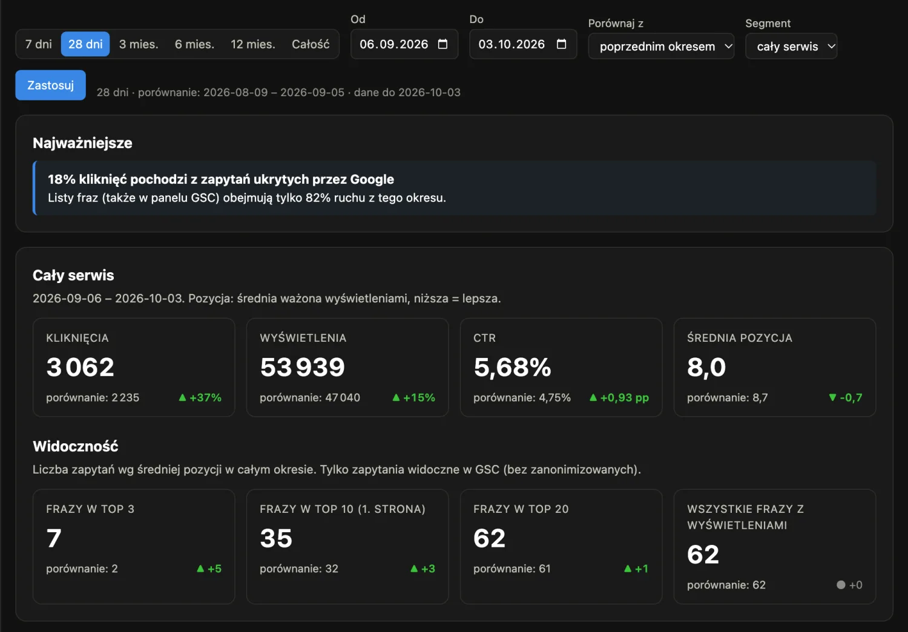Click the Od date value 06.09.2026
This screenshot has height=632, width=908.
click(x=393, y=44)
